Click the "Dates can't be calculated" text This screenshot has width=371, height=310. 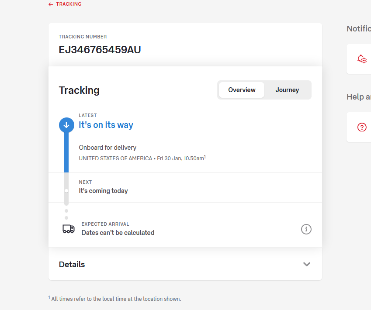point(118,233)
